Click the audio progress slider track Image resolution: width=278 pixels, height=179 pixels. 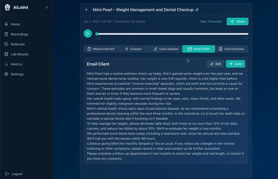[172, 34]
